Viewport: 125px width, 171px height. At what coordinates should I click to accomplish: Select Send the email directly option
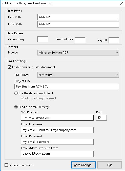pyautogui.click(x=16, y=107)
